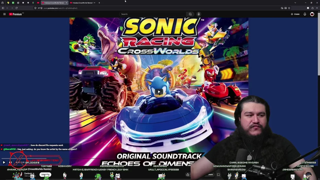This screenshot has height=180, width=320.
Task: Open YouTube notifications bell
Action: 305,14
